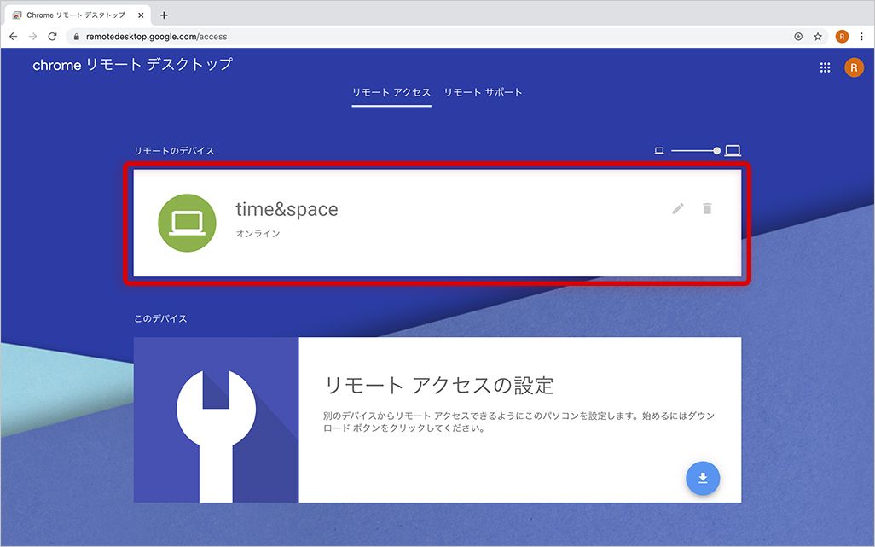Viewport: 875px width, 547px height.
Task: Click the オンライン status text
Action: [x=258, y=233]
